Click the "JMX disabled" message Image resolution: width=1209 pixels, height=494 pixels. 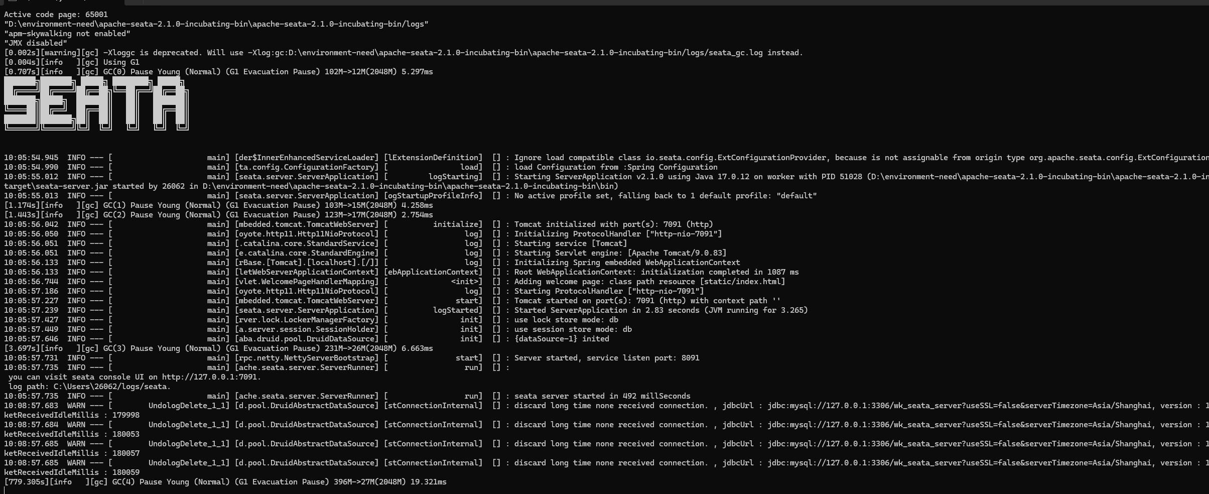[x=36, y=43]
